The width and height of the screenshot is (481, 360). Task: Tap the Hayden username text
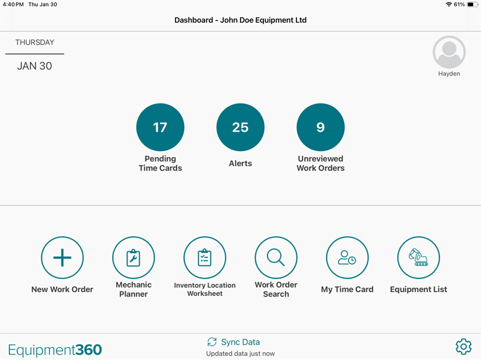449,74
